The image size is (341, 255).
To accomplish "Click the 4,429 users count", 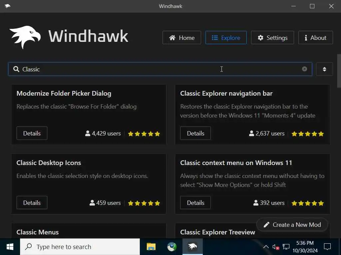I will (106, 133).
